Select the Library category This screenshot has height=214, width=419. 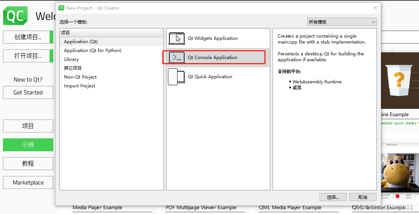(71, 59)
